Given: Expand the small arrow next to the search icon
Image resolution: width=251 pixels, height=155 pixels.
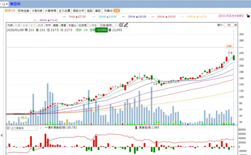Looking at the screenshot, I should click(x=0, y=4).
